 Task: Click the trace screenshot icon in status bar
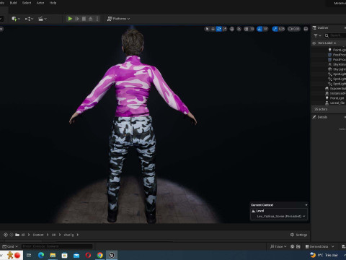[293, 246]
